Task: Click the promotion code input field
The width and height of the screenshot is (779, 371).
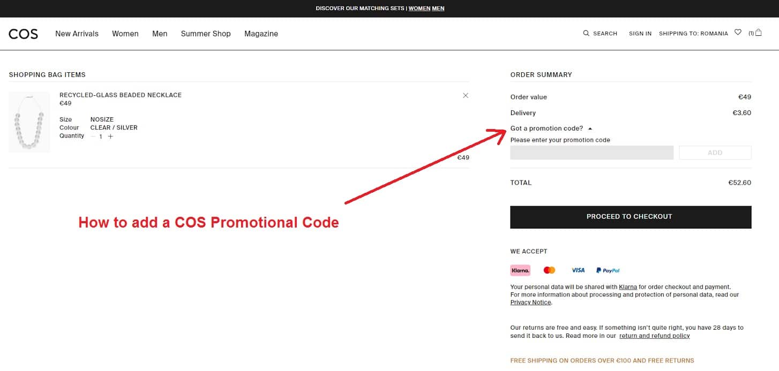Action: [591, 153]
